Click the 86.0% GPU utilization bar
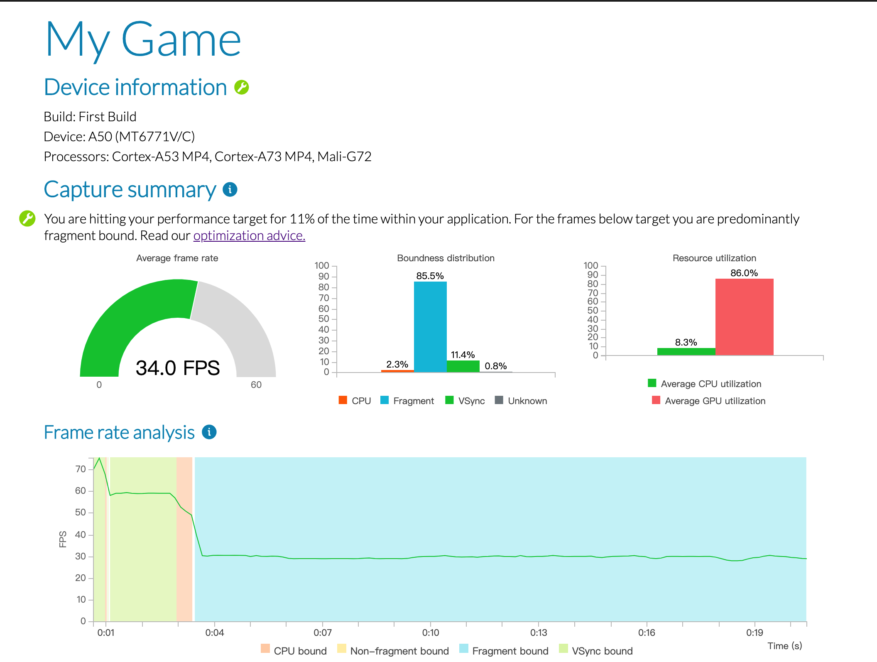877x662 pixels. [744, 317]
